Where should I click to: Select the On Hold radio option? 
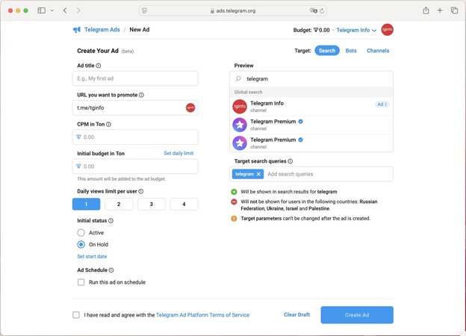tap(81, 244)
